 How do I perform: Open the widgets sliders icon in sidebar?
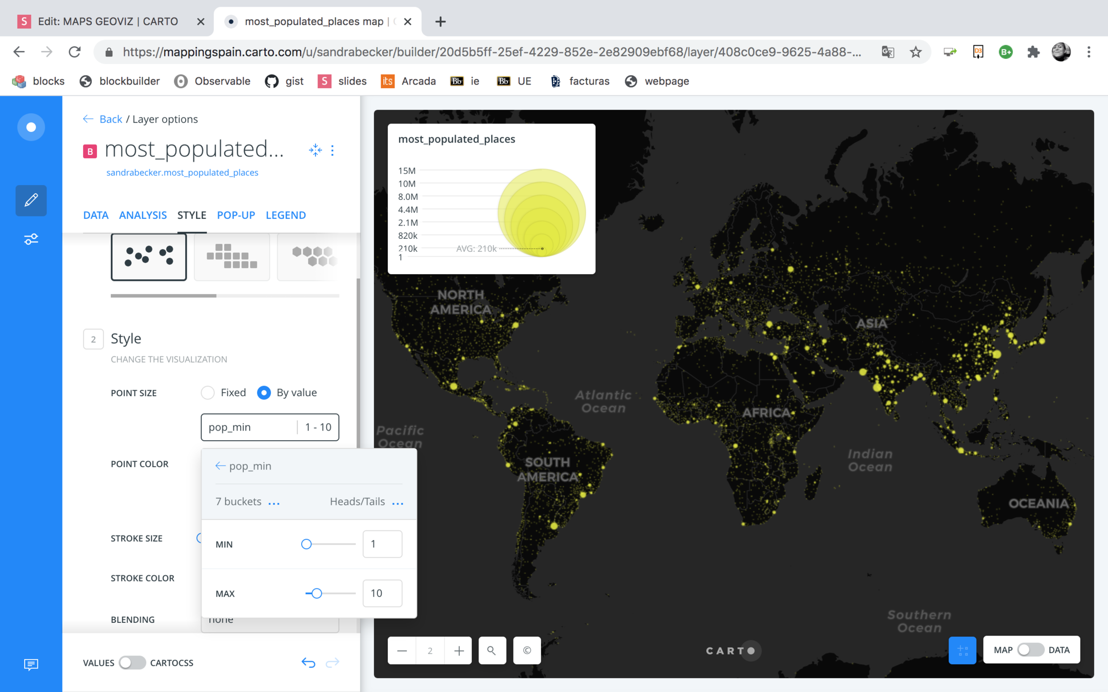(x=31, y=239)
